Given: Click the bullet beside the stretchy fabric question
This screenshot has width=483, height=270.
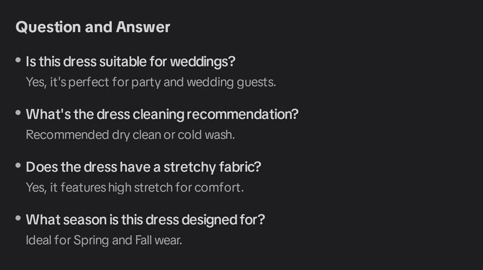Looking at the screenshot, I should 18,166.
